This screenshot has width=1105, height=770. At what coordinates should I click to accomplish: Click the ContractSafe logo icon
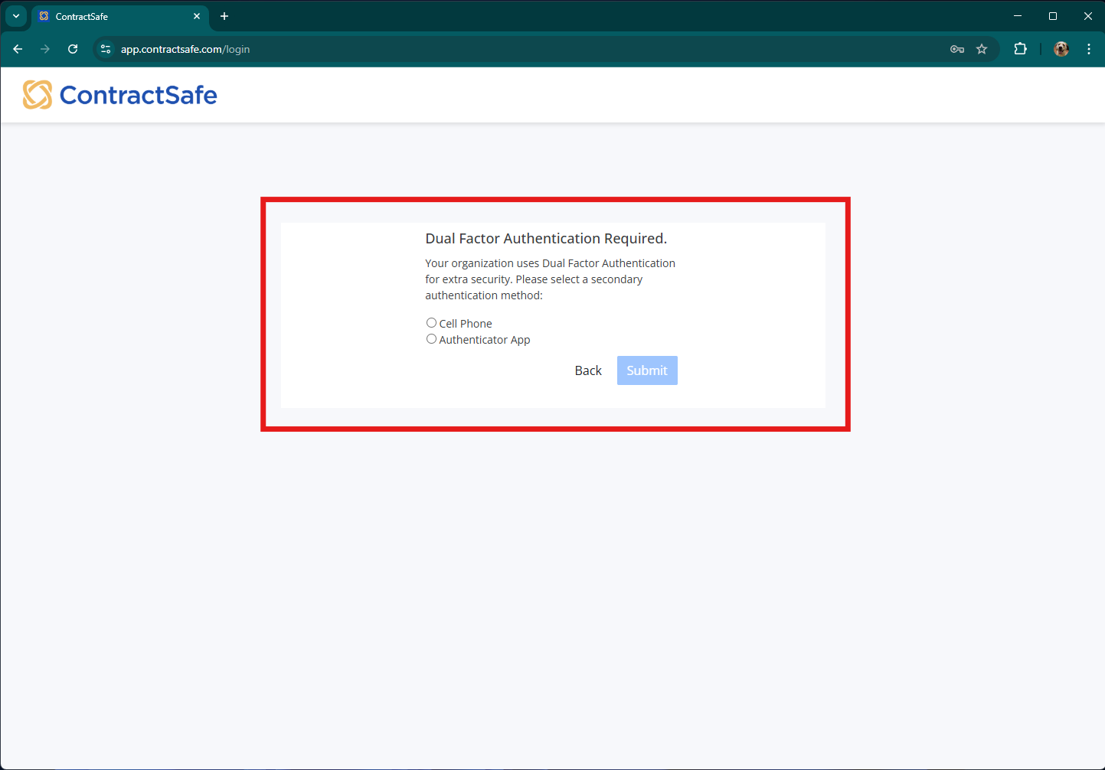(x=36, y=94)
